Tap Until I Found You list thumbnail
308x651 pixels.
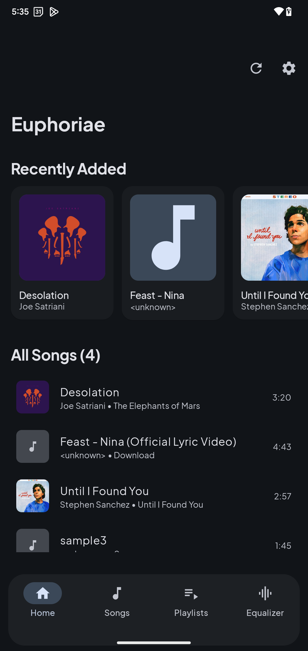tap(33, 496)
